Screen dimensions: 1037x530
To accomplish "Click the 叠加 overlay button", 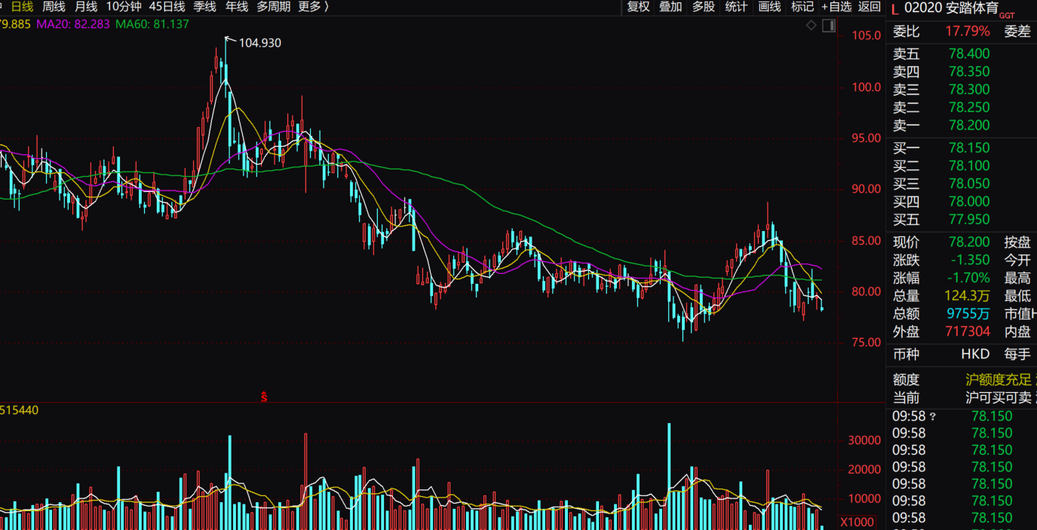I will click(670, 7).
